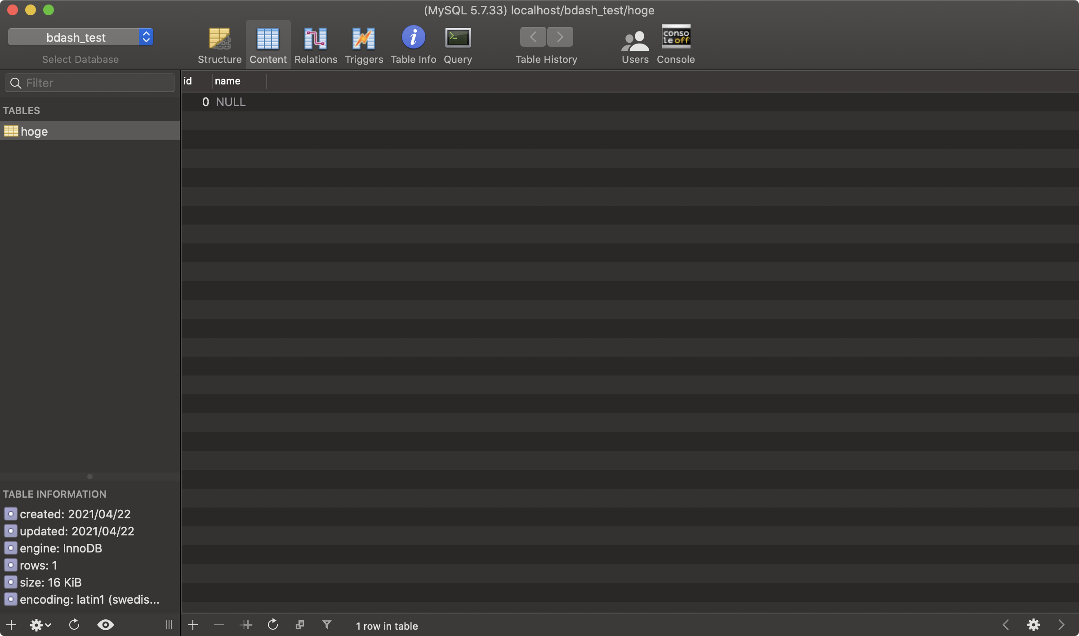Select the hoge table

tap(34, 131)
